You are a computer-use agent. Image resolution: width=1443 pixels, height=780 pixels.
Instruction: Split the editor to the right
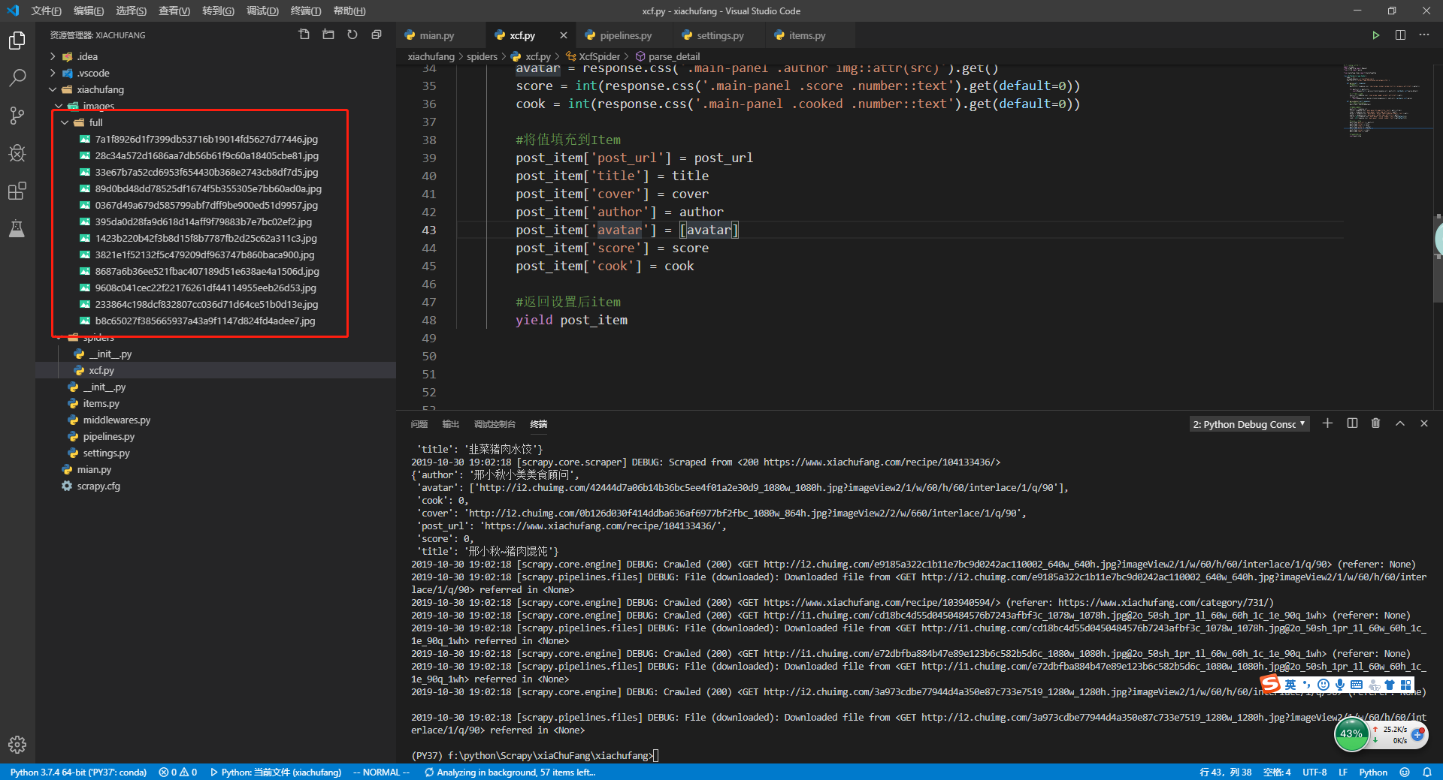(x=1400, y=35)
